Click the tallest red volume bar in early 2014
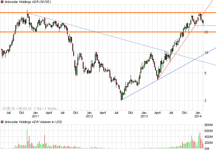The image size is (216, 151). click(x=200, y=140)
